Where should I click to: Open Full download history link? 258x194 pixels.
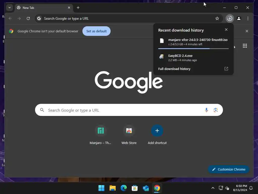click(174, 69)
